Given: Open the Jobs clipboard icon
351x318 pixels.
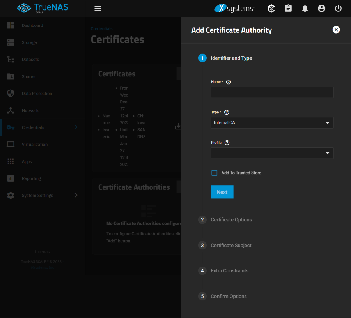Looking at the screenshot, I should tap(288, 8).
